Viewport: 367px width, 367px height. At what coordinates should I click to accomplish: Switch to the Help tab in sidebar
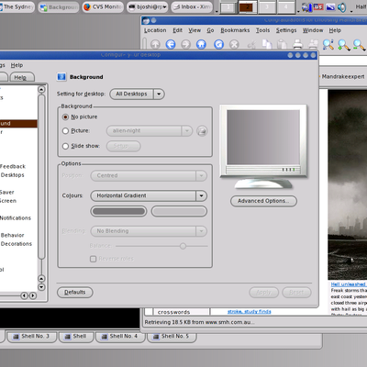pyautogui.click(x=22, y=77)
